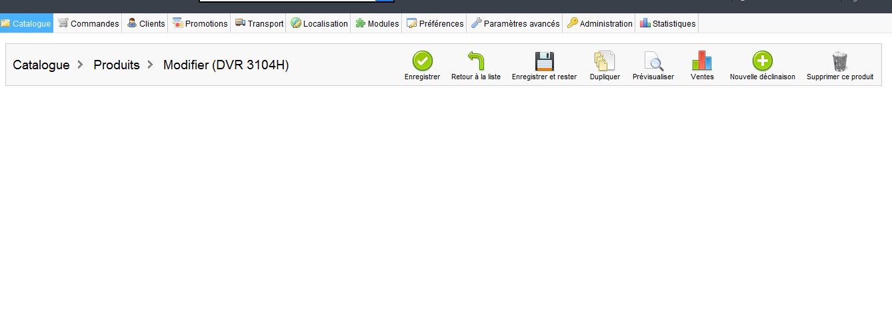
Task: Click the Catalogue breadcrumb link
Action: pos(41,65)
